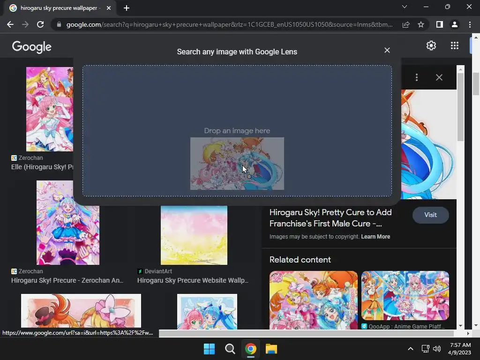Viewport: 480px width, 360px height.
Task: Open pink and blue haired girls thumbnail
Action: tap(207, 312)
